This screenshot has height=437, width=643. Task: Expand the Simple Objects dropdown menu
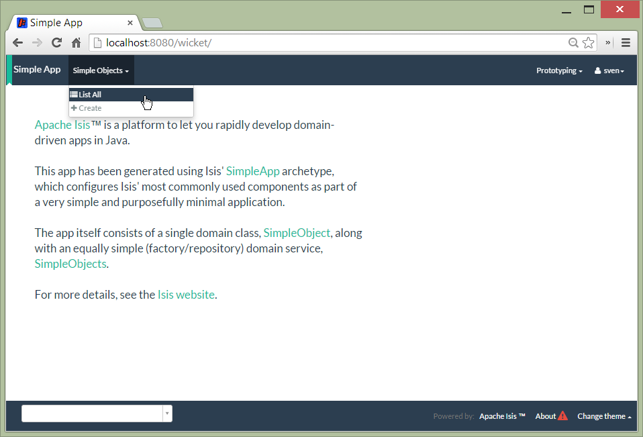(101, 70)
